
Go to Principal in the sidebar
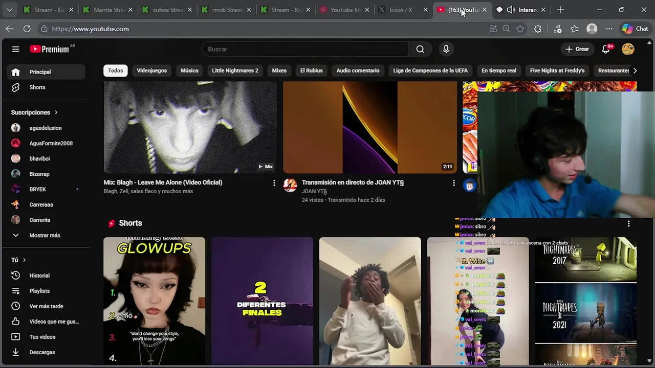click(46, 72)
